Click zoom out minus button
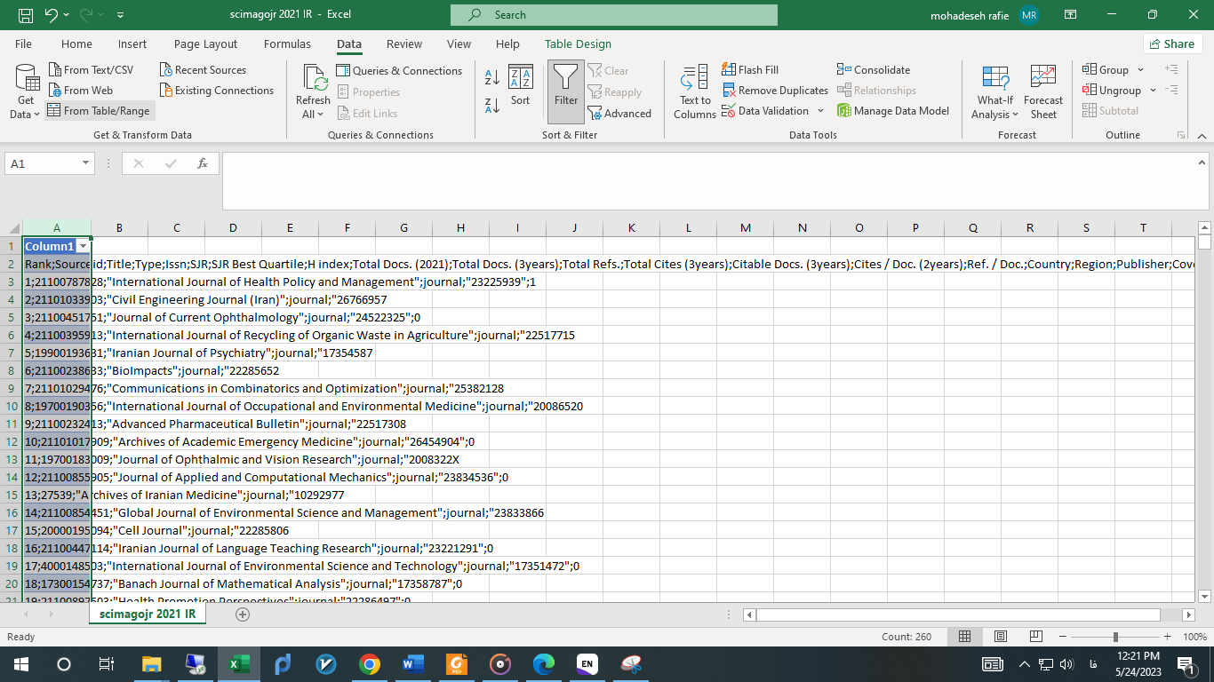This screenshot has height=682, width=1214. 1062,637
